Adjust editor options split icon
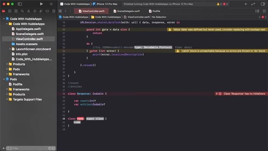This screenshot has height=151, width=268. point(257,11)
